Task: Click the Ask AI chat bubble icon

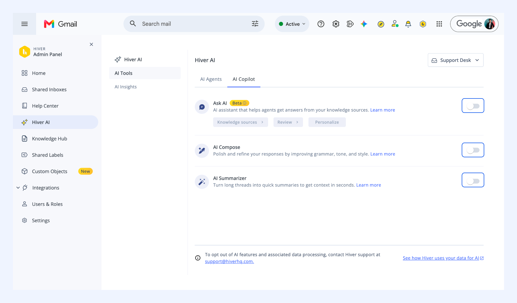Action: 202,107
